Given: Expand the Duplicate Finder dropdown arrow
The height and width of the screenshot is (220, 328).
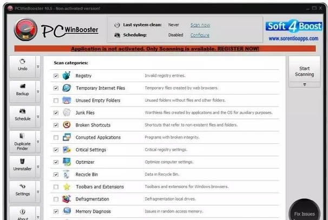Looking at the screenshot, I should coord(38,142).
